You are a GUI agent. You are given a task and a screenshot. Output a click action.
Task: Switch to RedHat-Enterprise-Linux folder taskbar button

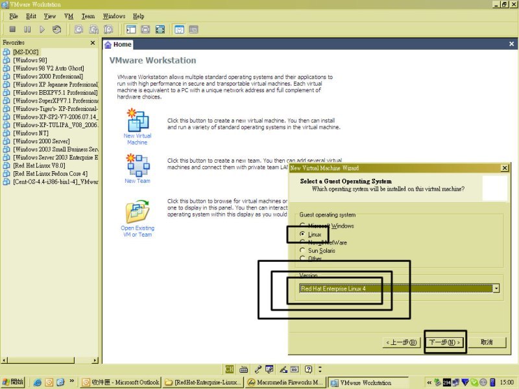click(203, 383)
